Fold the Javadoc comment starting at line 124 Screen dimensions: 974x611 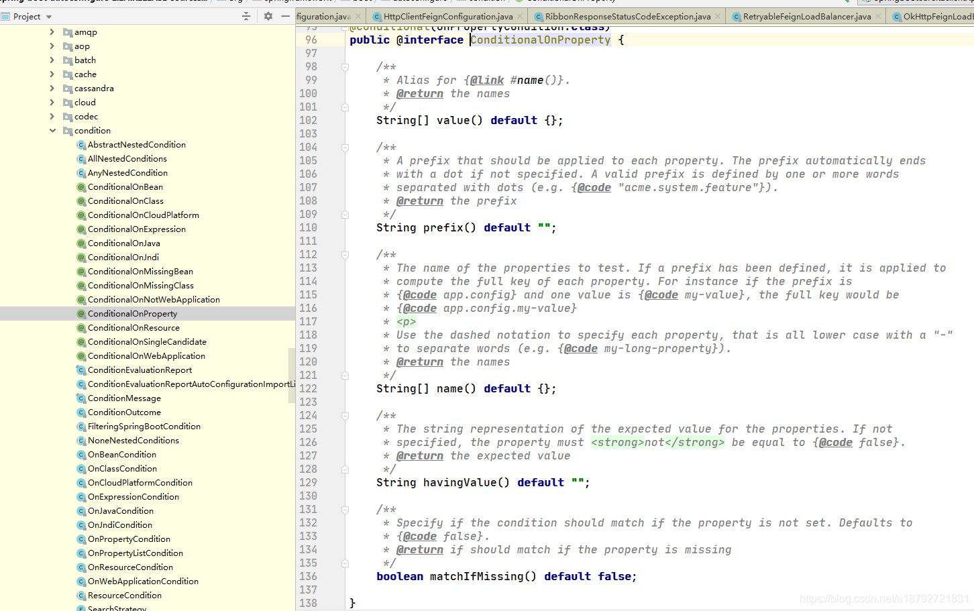point(345,416)
